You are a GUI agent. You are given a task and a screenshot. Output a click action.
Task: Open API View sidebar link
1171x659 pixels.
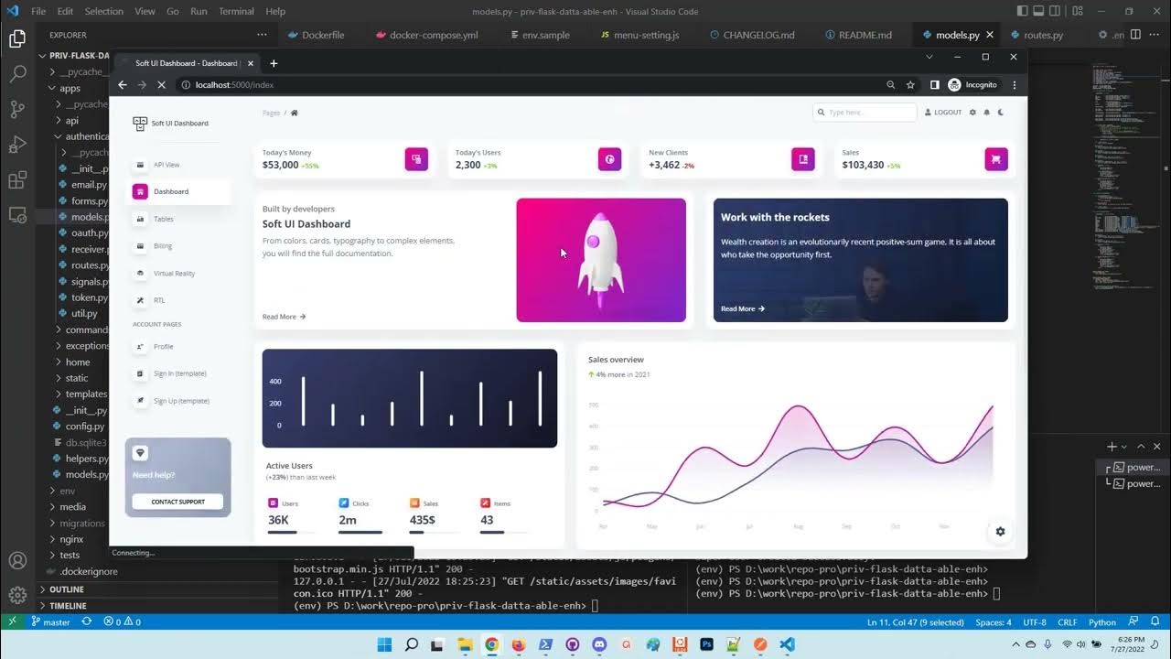click(x=166, y=165)
